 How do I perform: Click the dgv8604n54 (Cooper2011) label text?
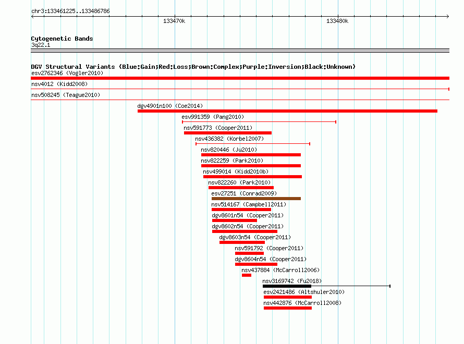271,259
